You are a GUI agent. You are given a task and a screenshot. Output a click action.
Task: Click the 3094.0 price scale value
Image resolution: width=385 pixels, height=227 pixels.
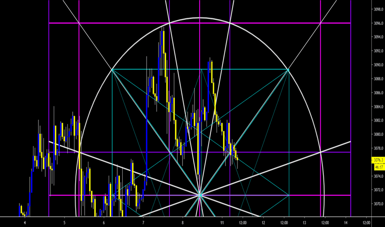point(378,37)
